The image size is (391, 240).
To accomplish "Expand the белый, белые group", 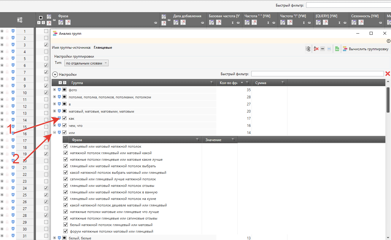I will pyautogui.click(x=54, y=238).
